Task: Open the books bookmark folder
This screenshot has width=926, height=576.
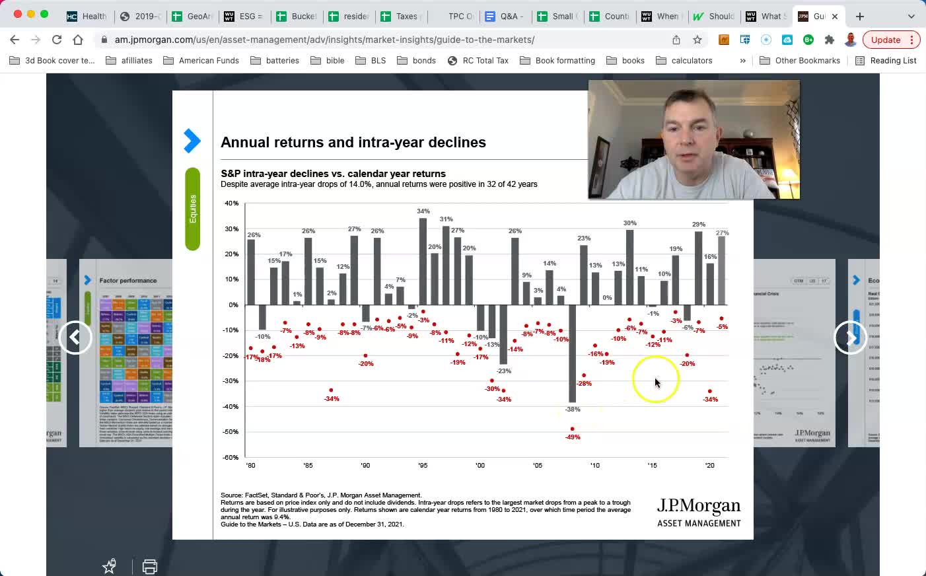Action: coord(625,60)
